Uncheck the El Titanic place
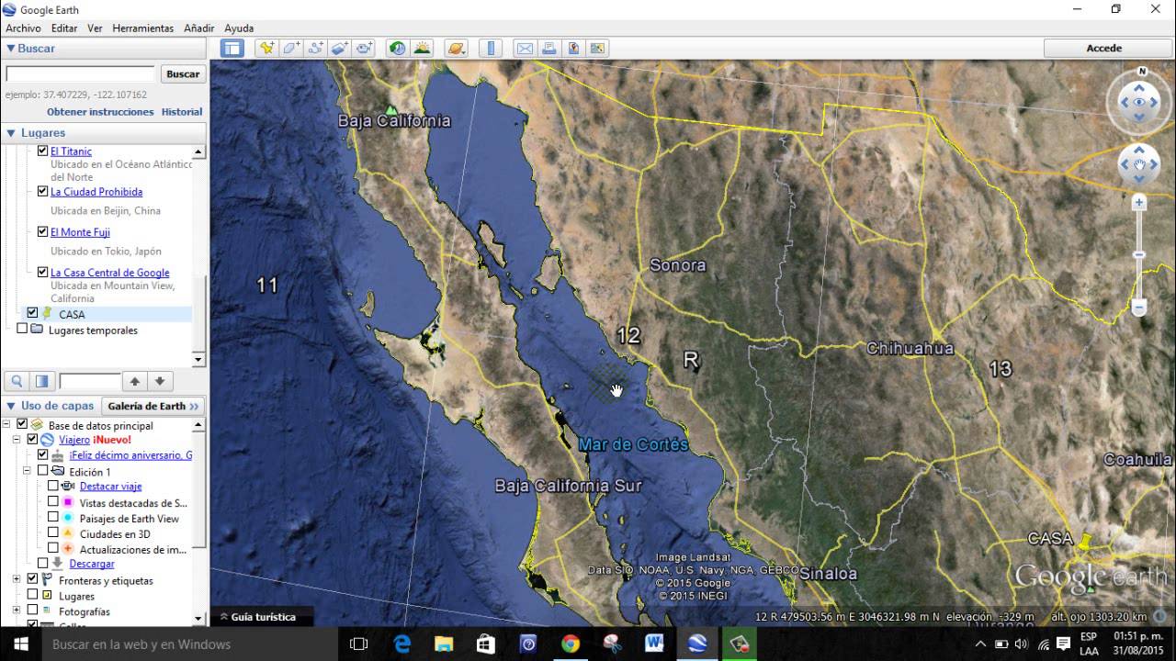The height and width of the screenshot is (661, 1176). 42,151
